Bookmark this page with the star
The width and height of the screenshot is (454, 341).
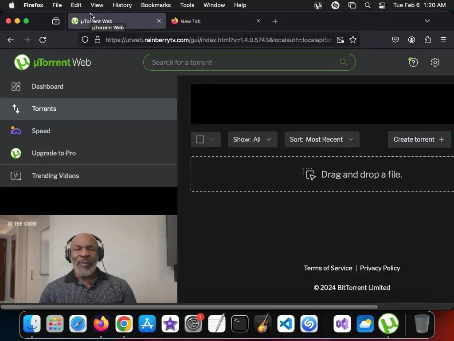pos(352,40)
